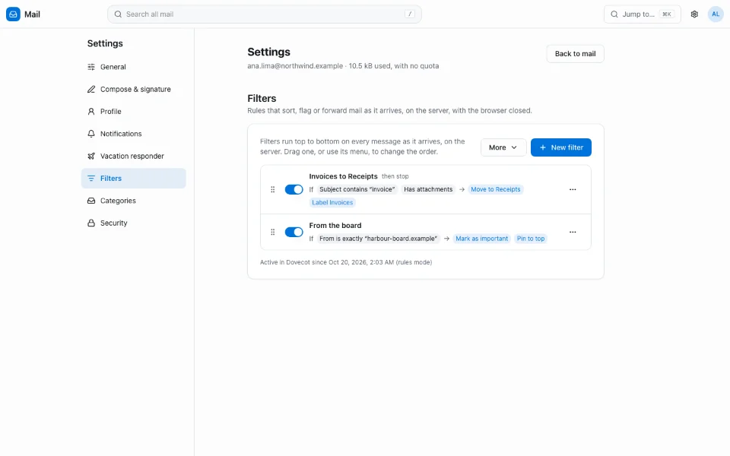730x456 pixels.
Task: Go to Compose & signature settings
Action: 134,90
